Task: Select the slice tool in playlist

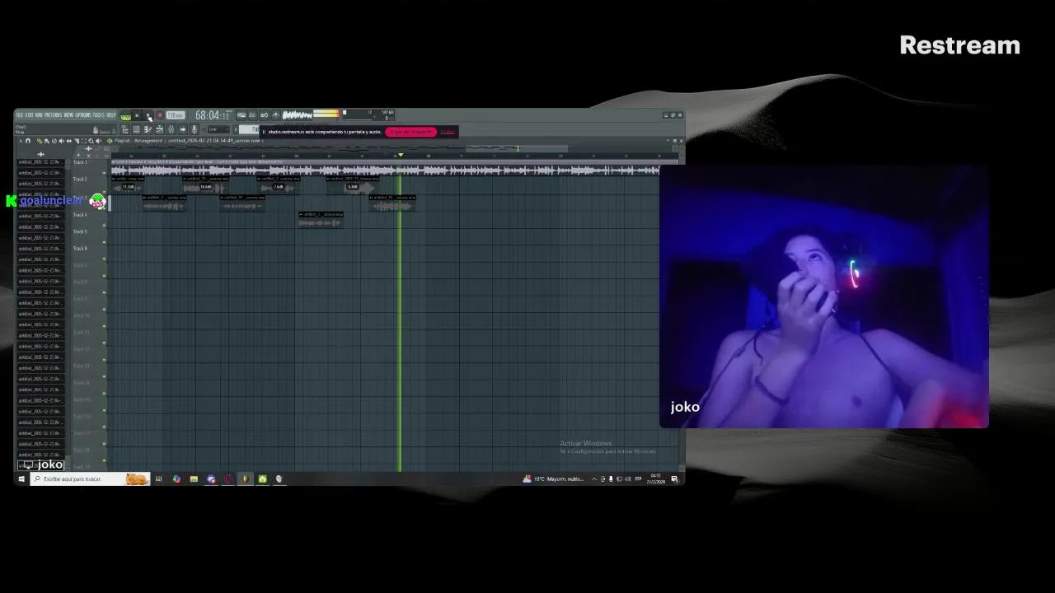Action: [x=77, y=141]
